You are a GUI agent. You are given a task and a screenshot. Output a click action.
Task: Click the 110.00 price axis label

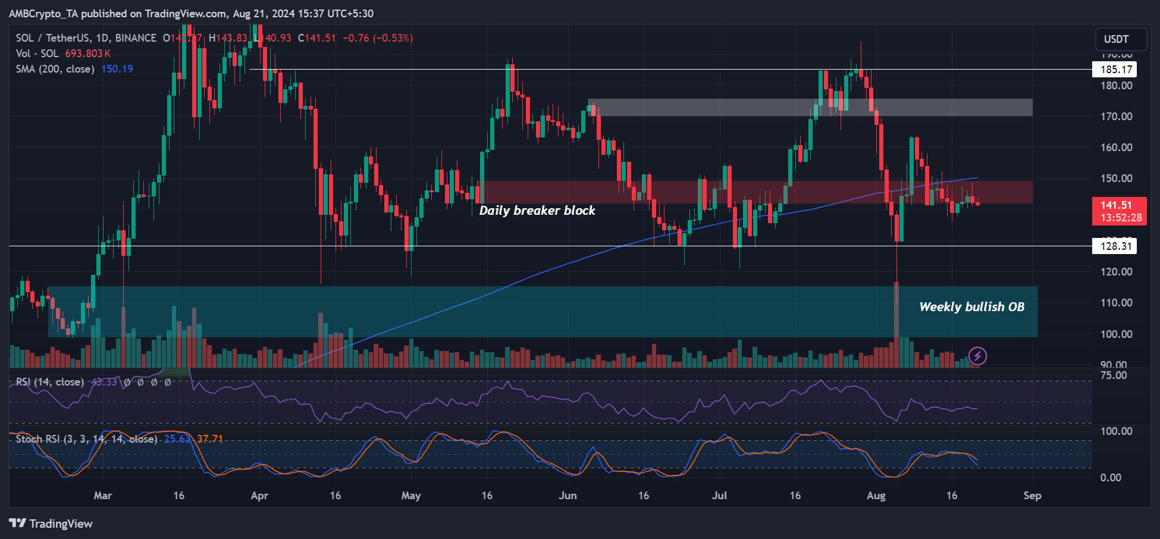(x=1117, y=303)
